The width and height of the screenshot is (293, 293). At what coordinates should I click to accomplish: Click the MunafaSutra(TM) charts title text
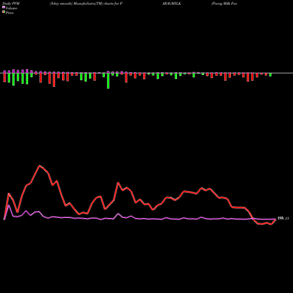click(86, 4)
